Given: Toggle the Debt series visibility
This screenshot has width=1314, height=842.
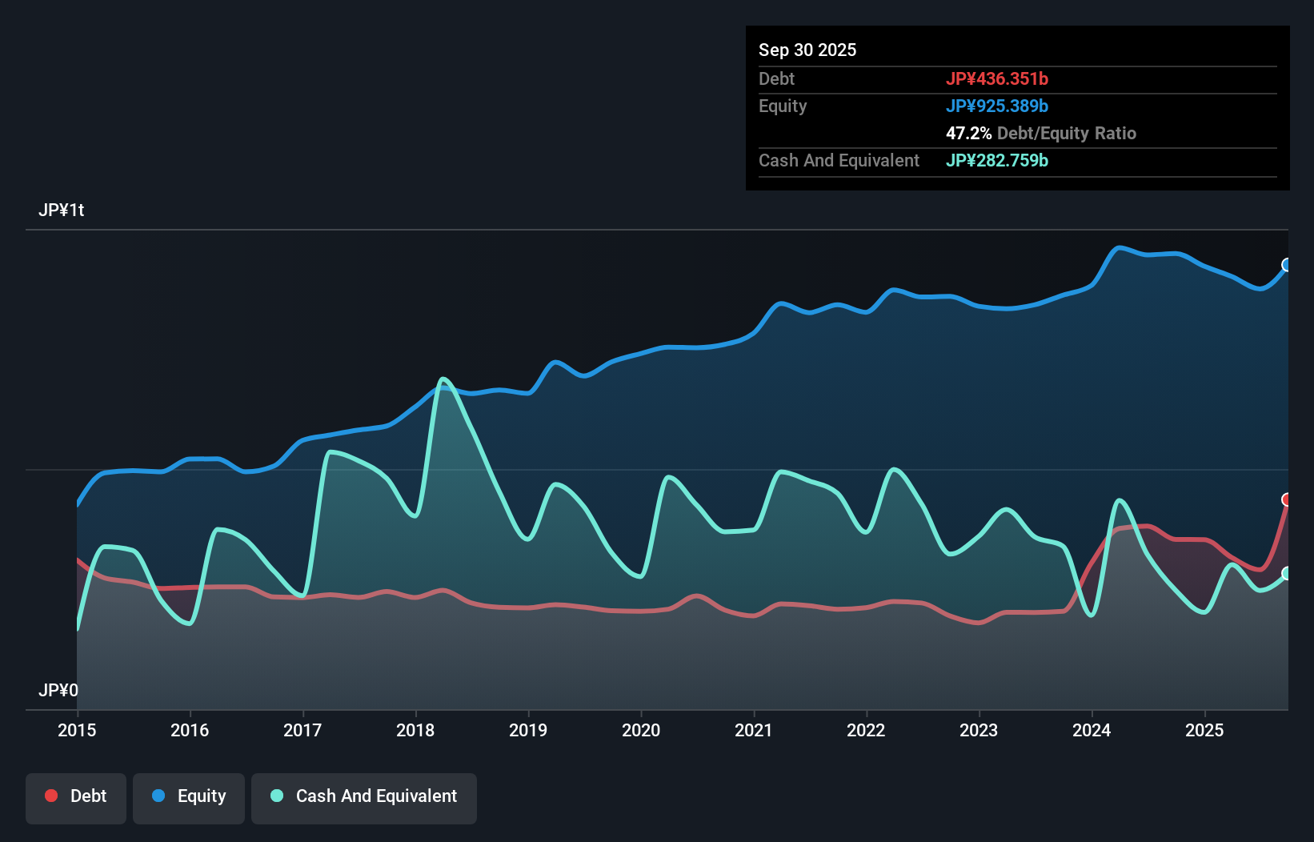Looking at the screenshot, I should (x=76, y=796).
